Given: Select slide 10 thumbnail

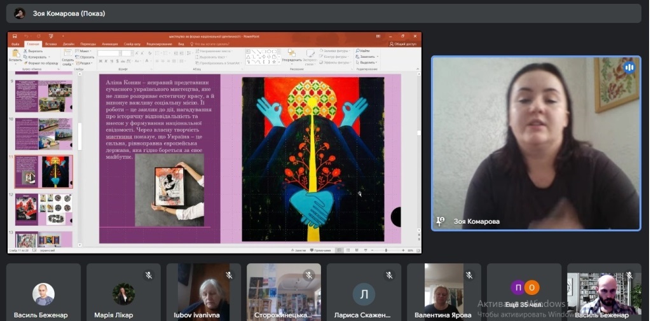Looking at the screenshot, I should [44, 133].
